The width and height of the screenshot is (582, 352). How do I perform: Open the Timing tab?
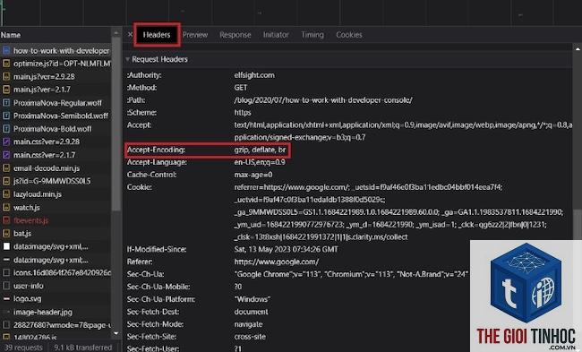[312, 35]
